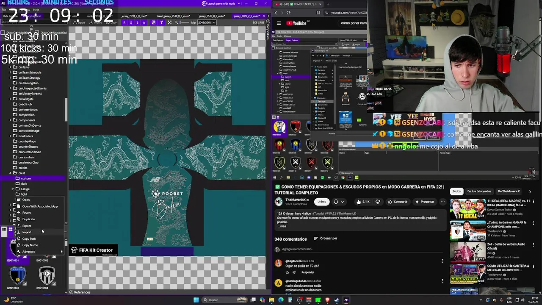Image resolution: width=542 pixels, height=305 pixels.
Task: Select the custom folder in tree
Action: tap(26, 178)
